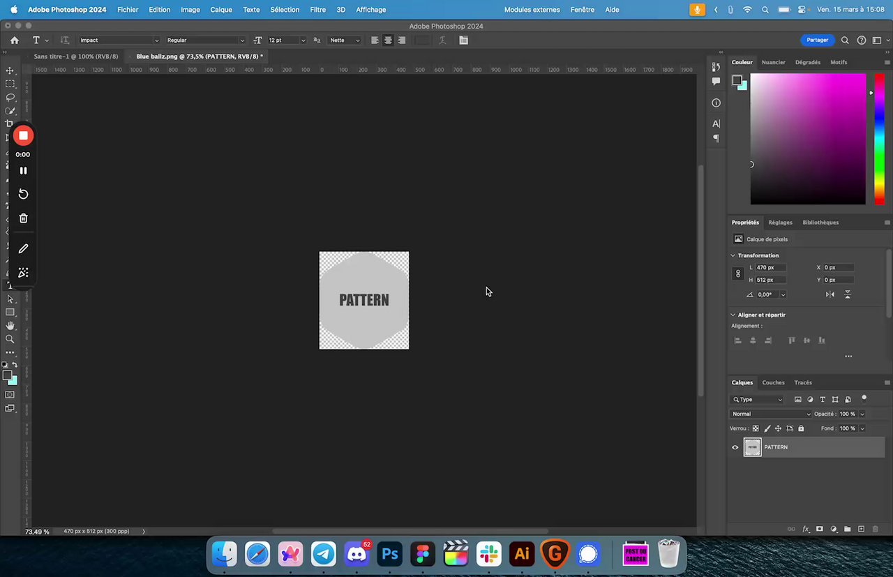Click the Partager button
The width and height of the screenshot is (893, 577).
(817, 40)
